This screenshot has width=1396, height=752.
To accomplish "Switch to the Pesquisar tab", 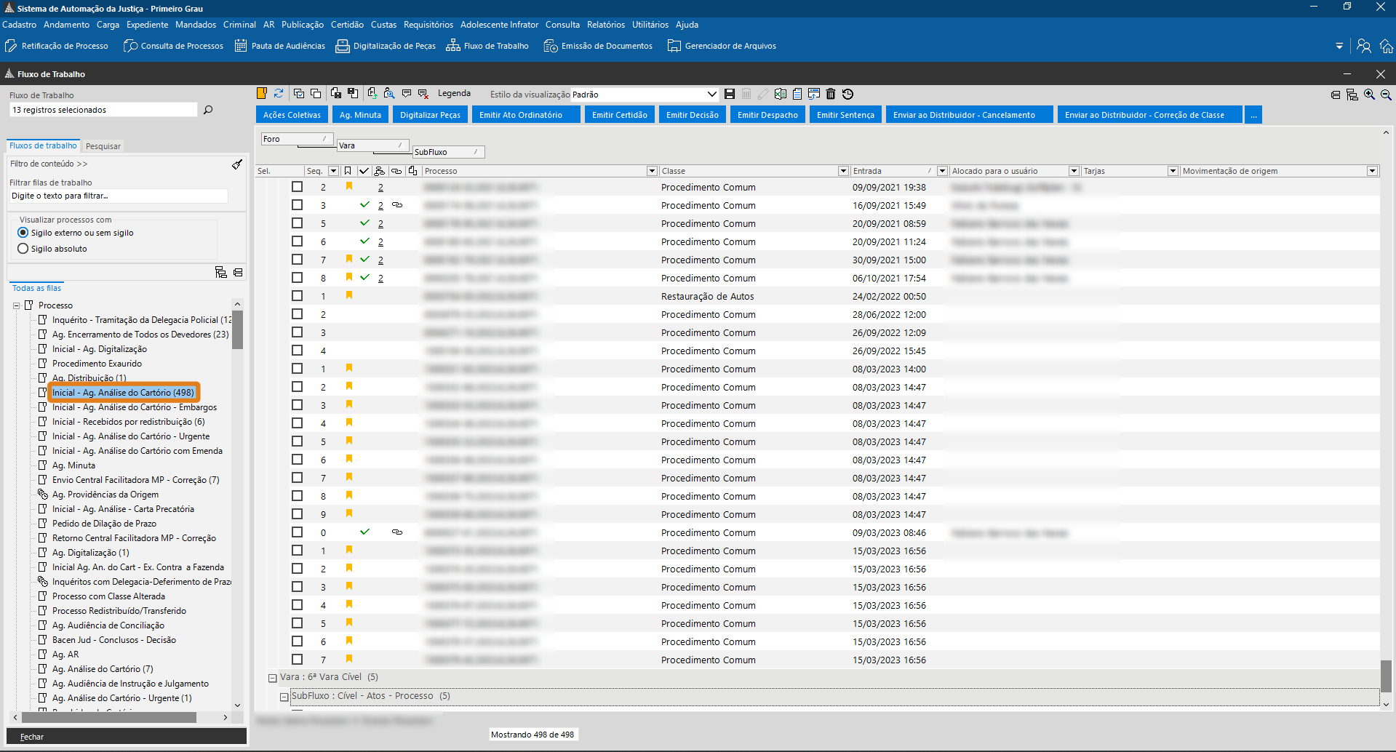I will 103,146.
